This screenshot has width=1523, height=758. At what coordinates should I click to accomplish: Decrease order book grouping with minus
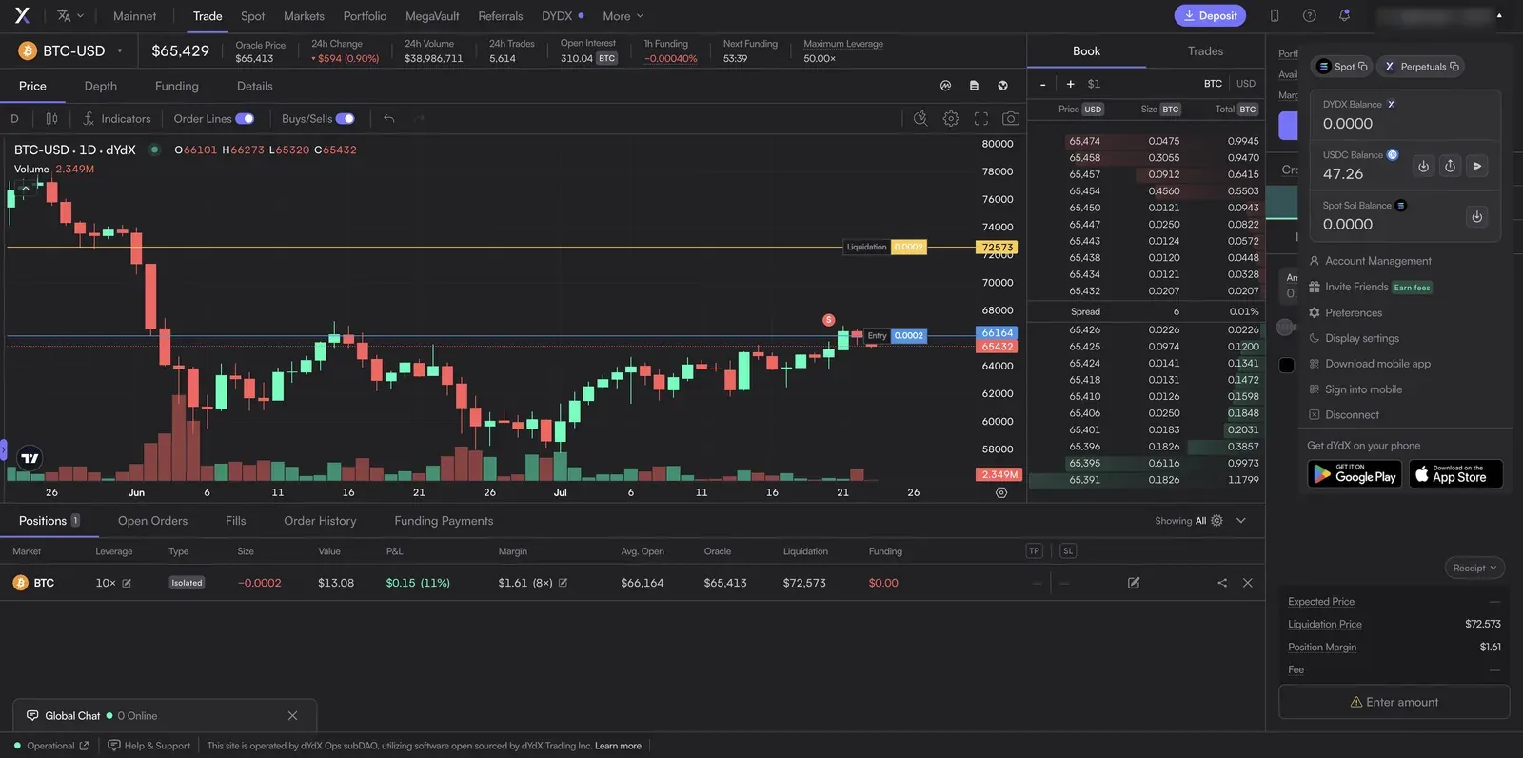(x=1043, y=84)
